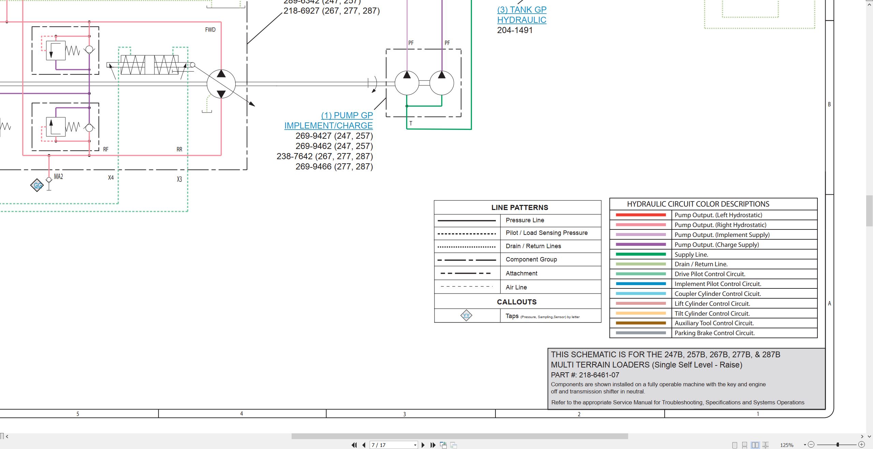The image size is (873, 449).
Task: Click part number 204-1491
Action: [x=515, y=30]
